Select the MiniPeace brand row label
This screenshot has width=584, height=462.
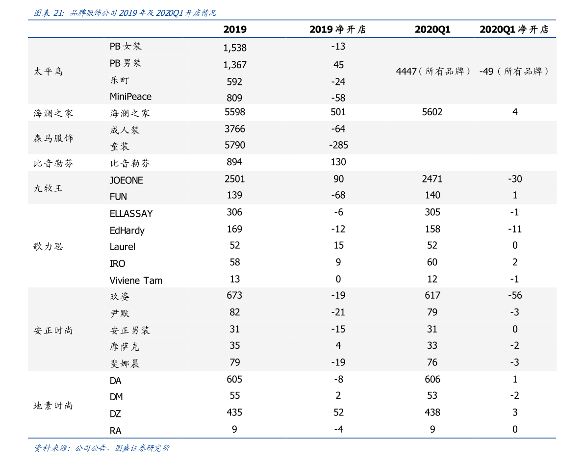[130, 97]
